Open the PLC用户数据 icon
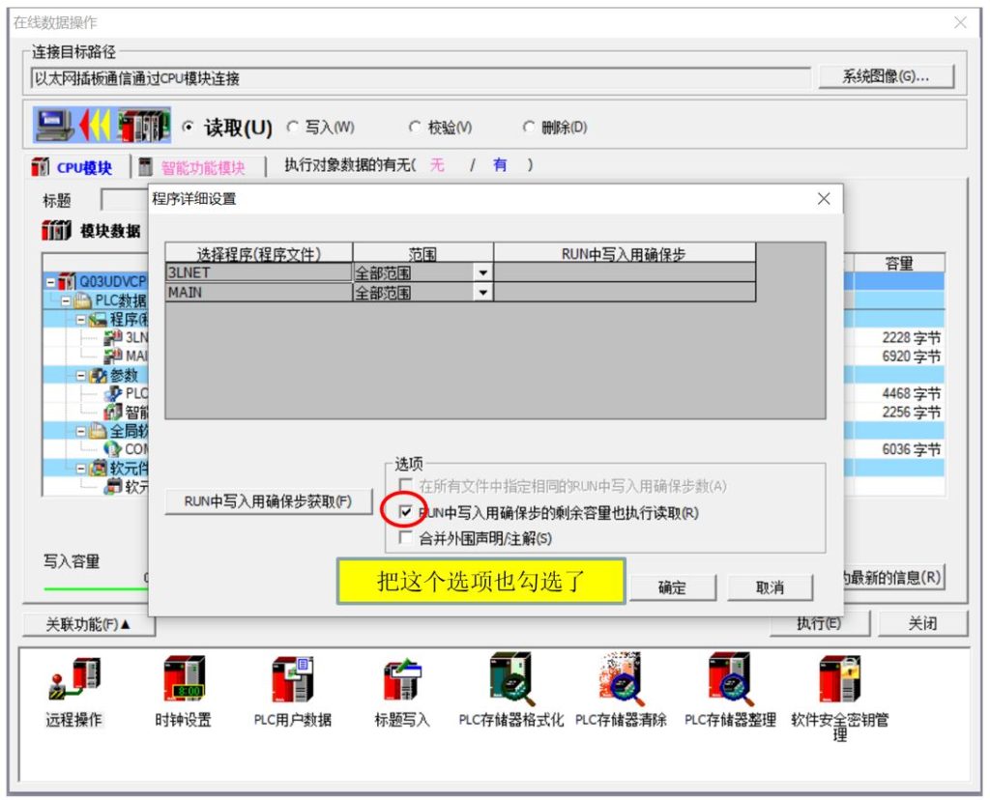This screenshot has height=800, width=990. point(292,680)
